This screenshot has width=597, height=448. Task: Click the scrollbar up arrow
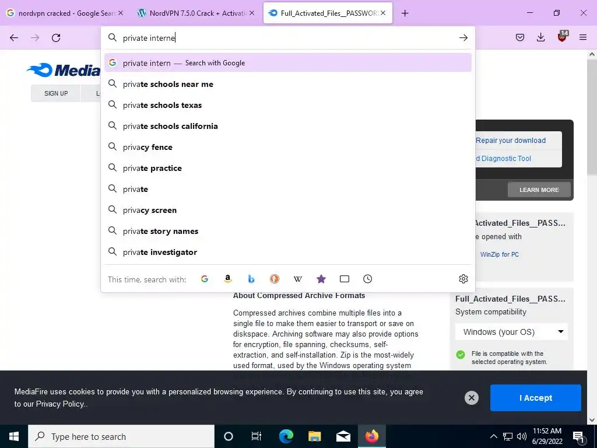pos(592,54)
